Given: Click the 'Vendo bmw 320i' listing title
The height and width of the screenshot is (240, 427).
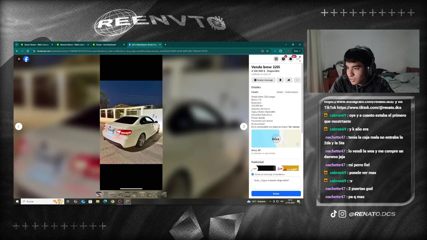Looking at the screenshot, I should [x=266, y=67].
